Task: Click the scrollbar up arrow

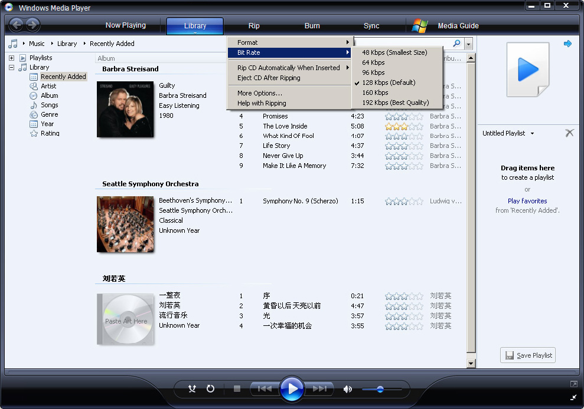Action: 471,58
